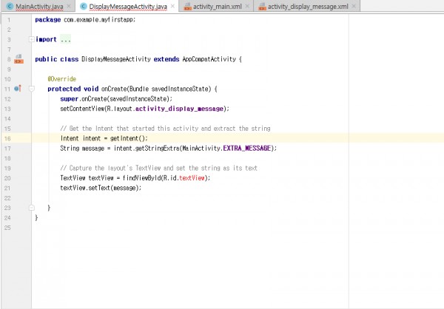The height and width of the screenshot is (309, 444).
Task: Select the DisplayMessageActivity.java tab
Action: point(128,6)
